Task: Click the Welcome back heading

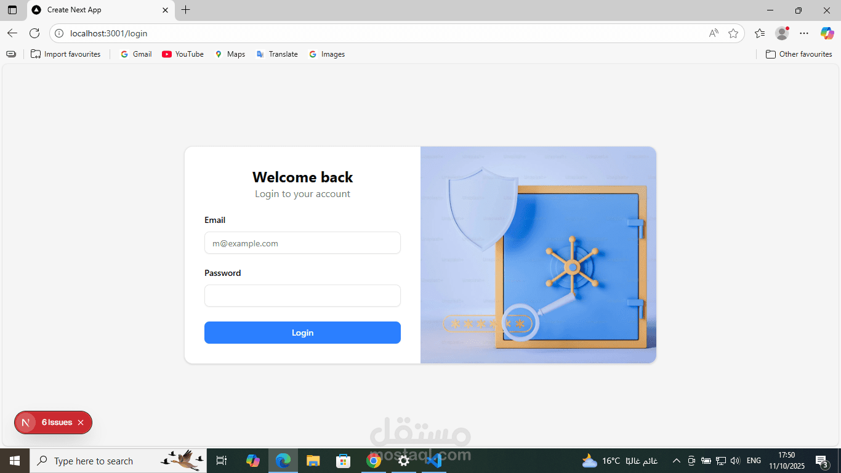Action: tap(302, 177)
